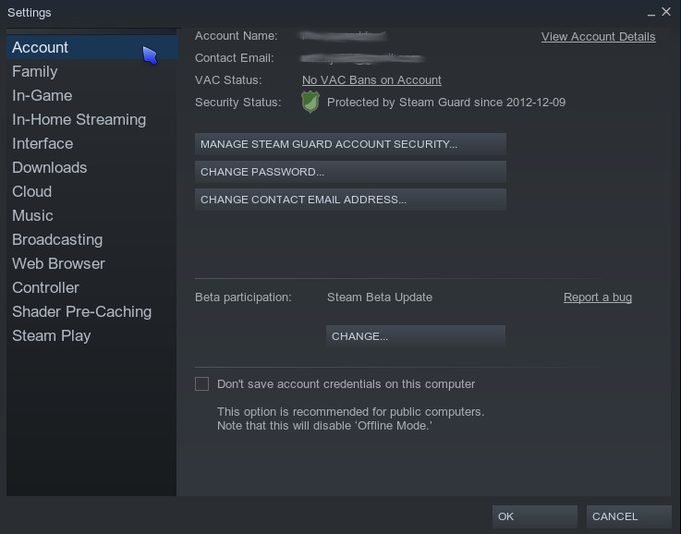This screenshot has width=681, height=534.
Task: Click the Settings window title text
Action: (x=29, y=13)
